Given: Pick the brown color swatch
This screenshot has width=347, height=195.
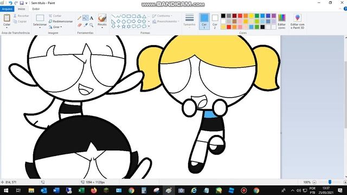Looking at the screenshot, I should coord(234,22).
